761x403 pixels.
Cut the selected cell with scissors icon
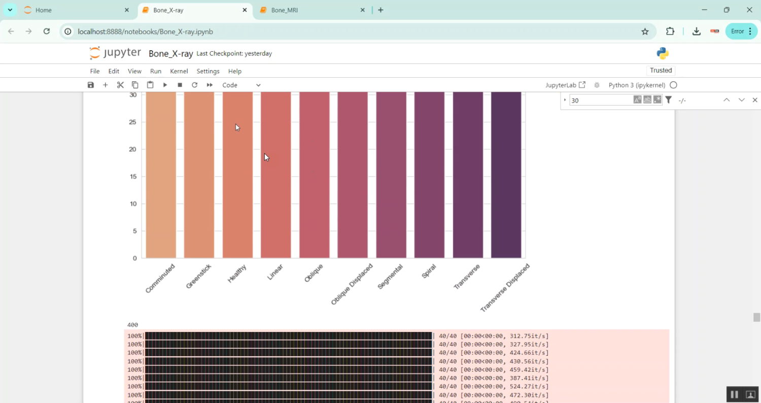(120, 85)
